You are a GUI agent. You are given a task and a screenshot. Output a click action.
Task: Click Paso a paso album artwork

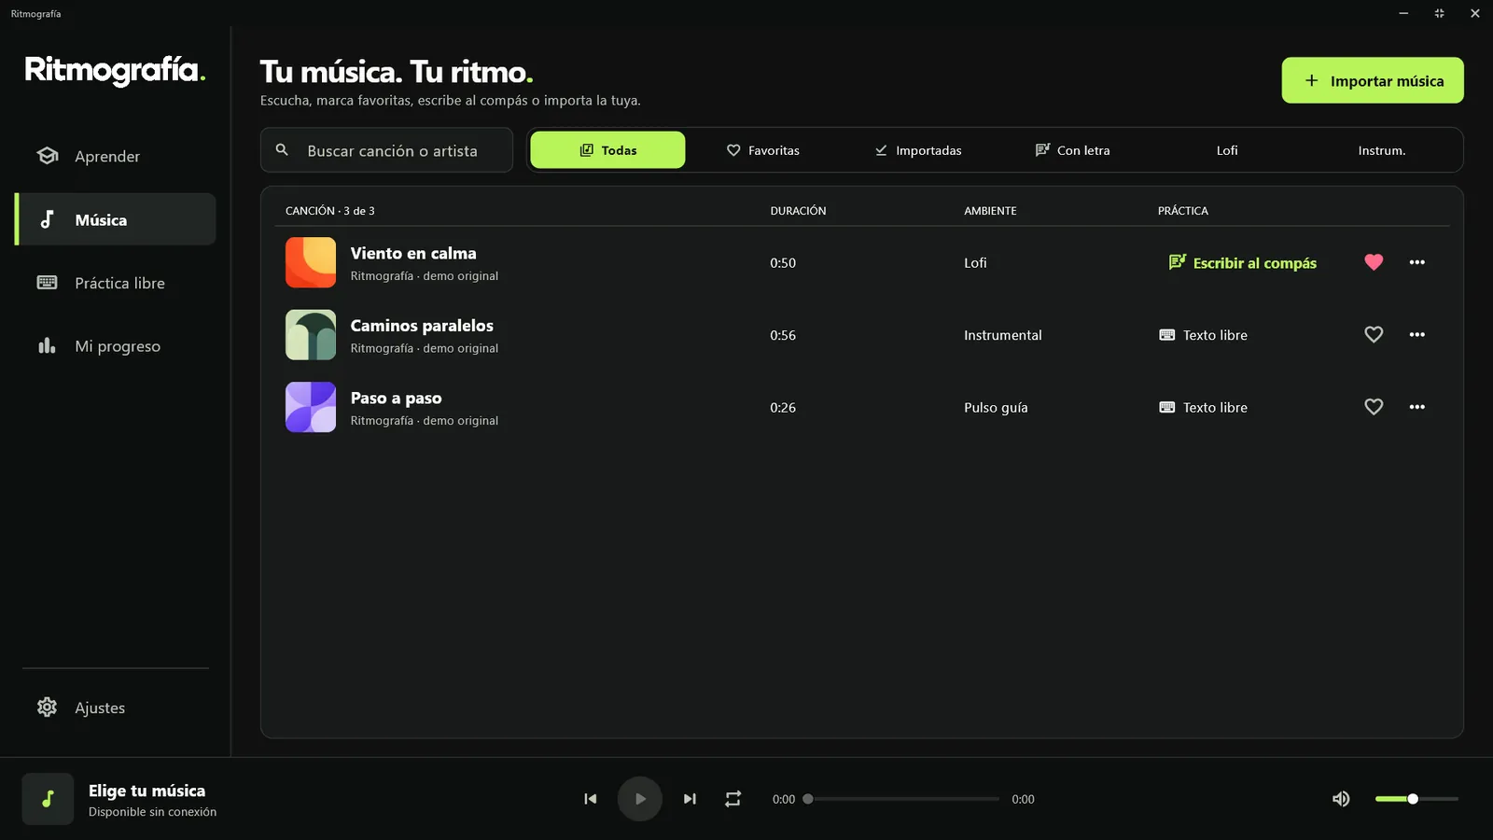click(x=311, y=407)
